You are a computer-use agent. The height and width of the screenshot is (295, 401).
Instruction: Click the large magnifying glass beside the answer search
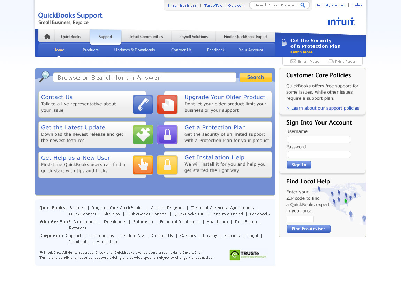(x=45, y=77)
